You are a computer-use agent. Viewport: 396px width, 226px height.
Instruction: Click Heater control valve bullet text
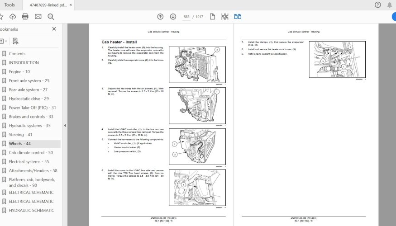(127, 147)
